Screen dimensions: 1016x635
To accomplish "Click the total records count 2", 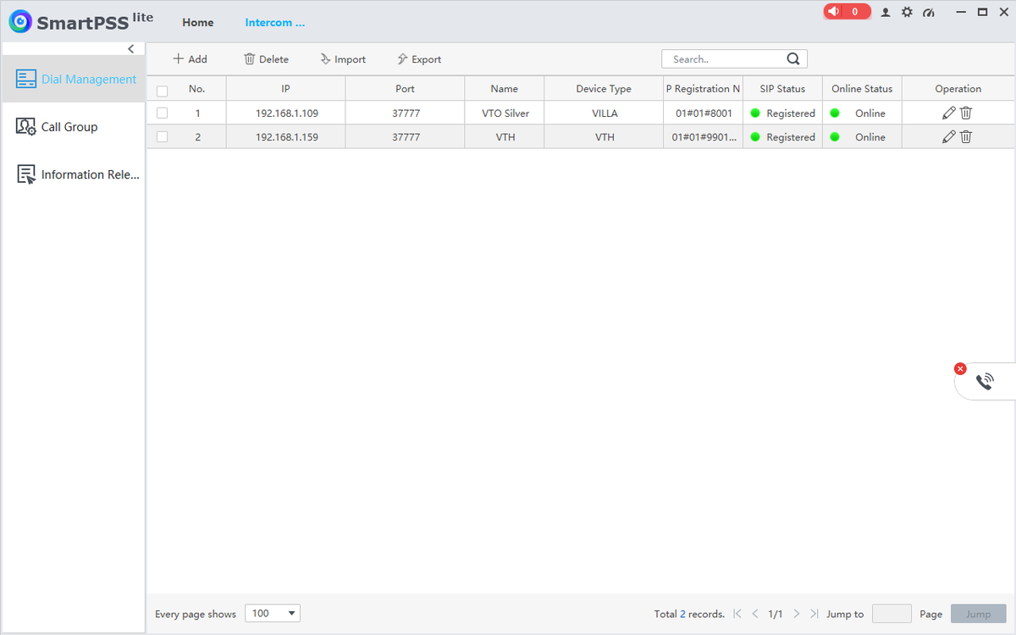I will (x=682, y=614).
